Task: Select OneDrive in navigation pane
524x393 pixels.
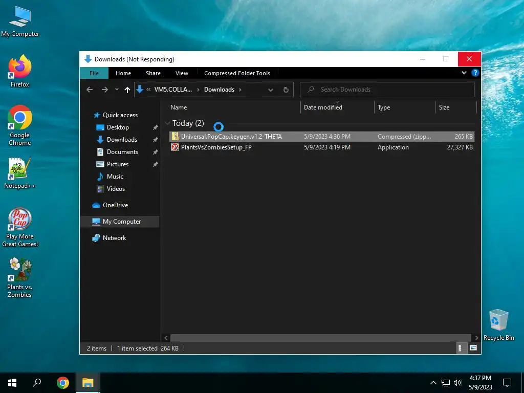Action: pyautogui.click(x=115, y=205)
